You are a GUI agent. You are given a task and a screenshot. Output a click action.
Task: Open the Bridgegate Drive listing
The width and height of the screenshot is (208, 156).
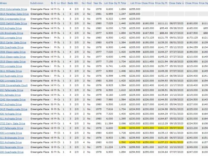tap(12, 138)
